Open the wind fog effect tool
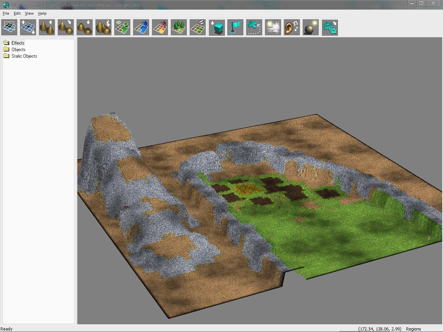443x332 pixels. pos(273,27)
